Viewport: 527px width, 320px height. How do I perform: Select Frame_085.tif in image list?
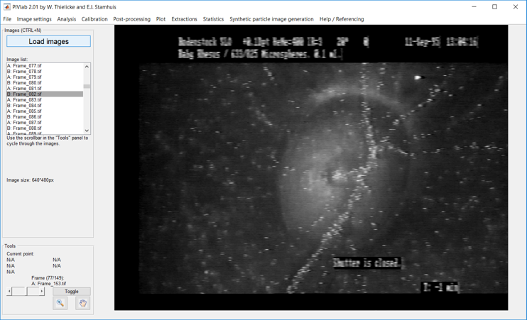click(27, 111)
